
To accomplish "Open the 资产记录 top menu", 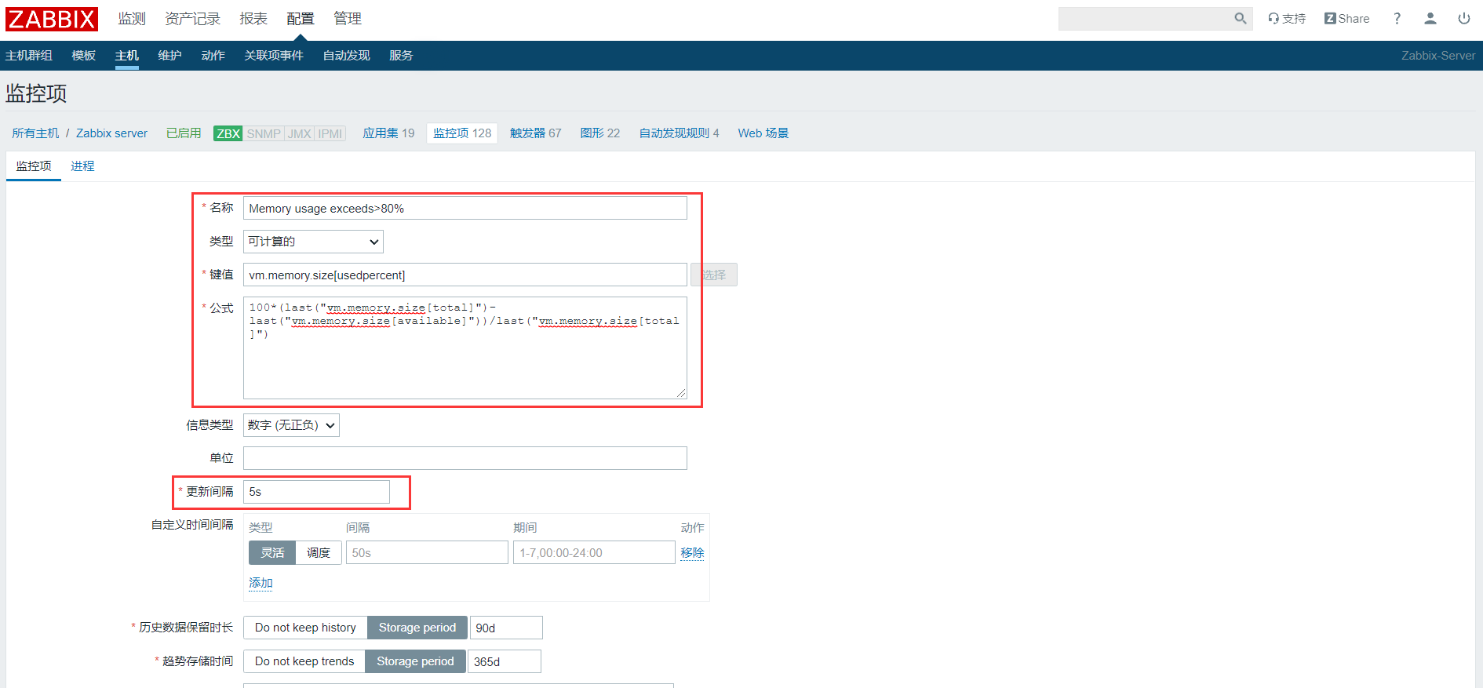I will (x=192, y=18).
